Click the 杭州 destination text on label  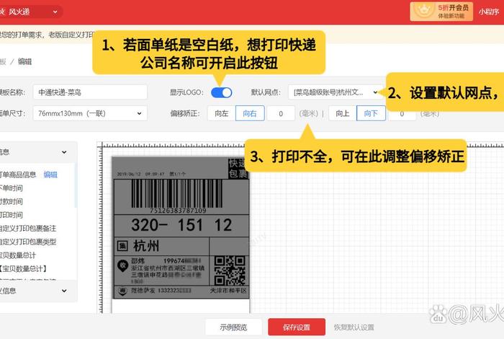coord(146,246)
